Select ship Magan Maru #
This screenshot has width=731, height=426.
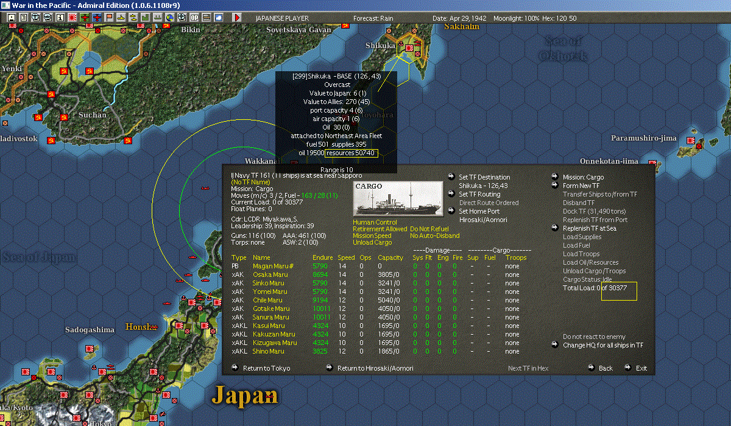274,266
